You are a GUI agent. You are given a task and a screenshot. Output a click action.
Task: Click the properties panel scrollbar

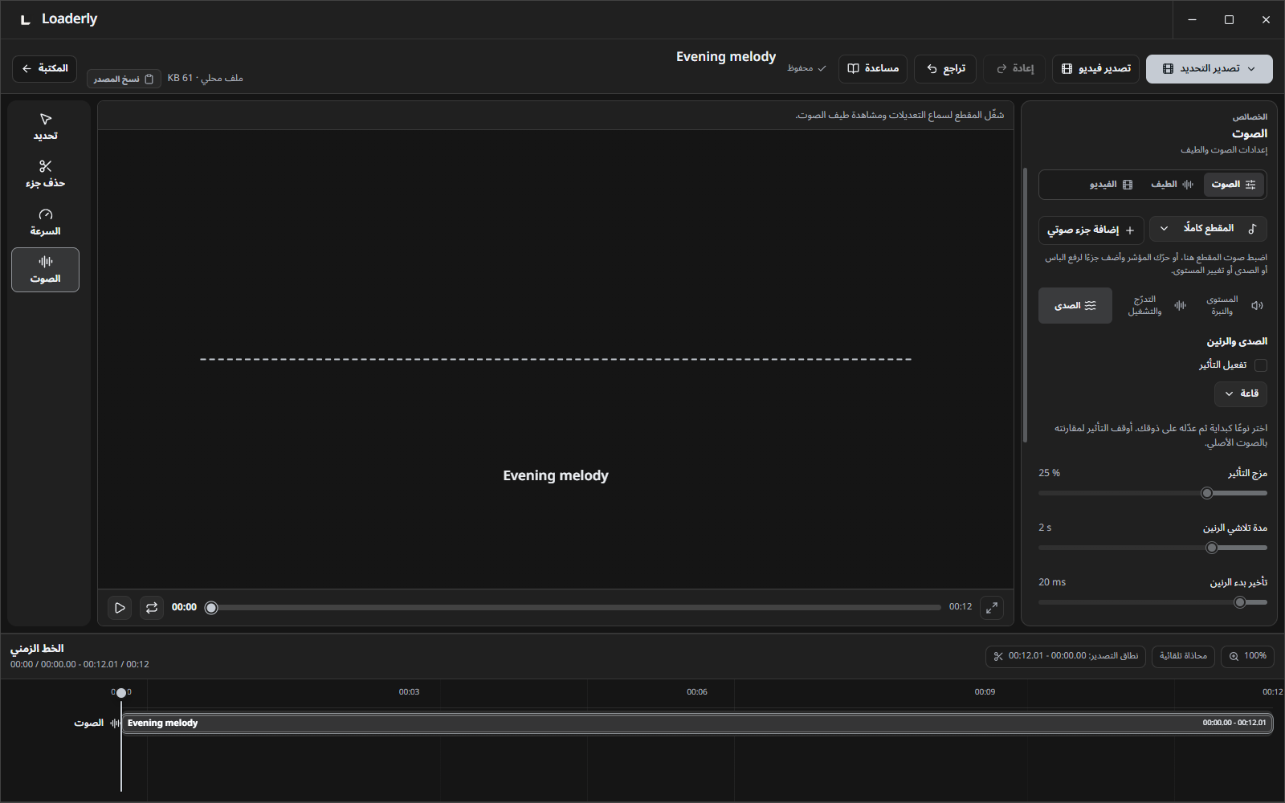tap(1026, 305)
